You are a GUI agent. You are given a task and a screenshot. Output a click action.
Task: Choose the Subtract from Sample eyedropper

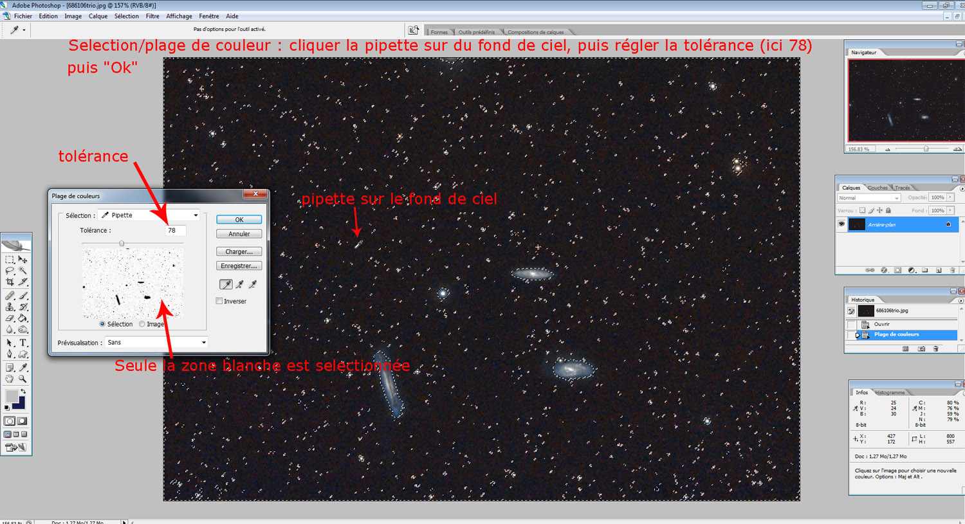(x=253, y=284)
